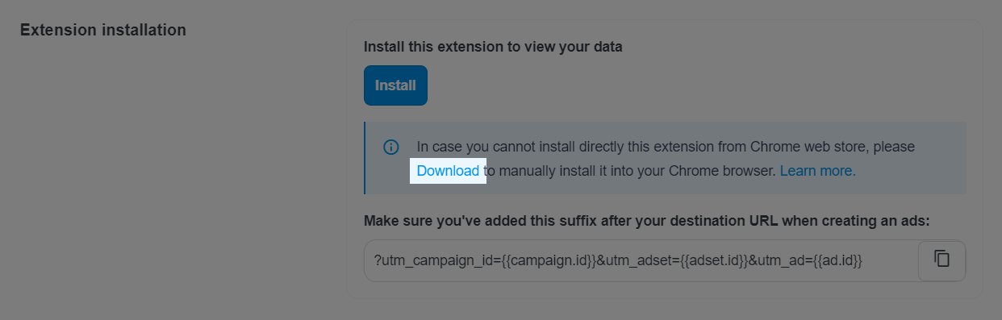Copy the URL suffix with the copy icon
This screenshot has height=320, width=1002.
click(941, 260)
